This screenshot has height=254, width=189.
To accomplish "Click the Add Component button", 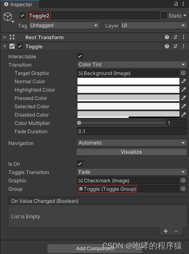I will click(95, 248).
